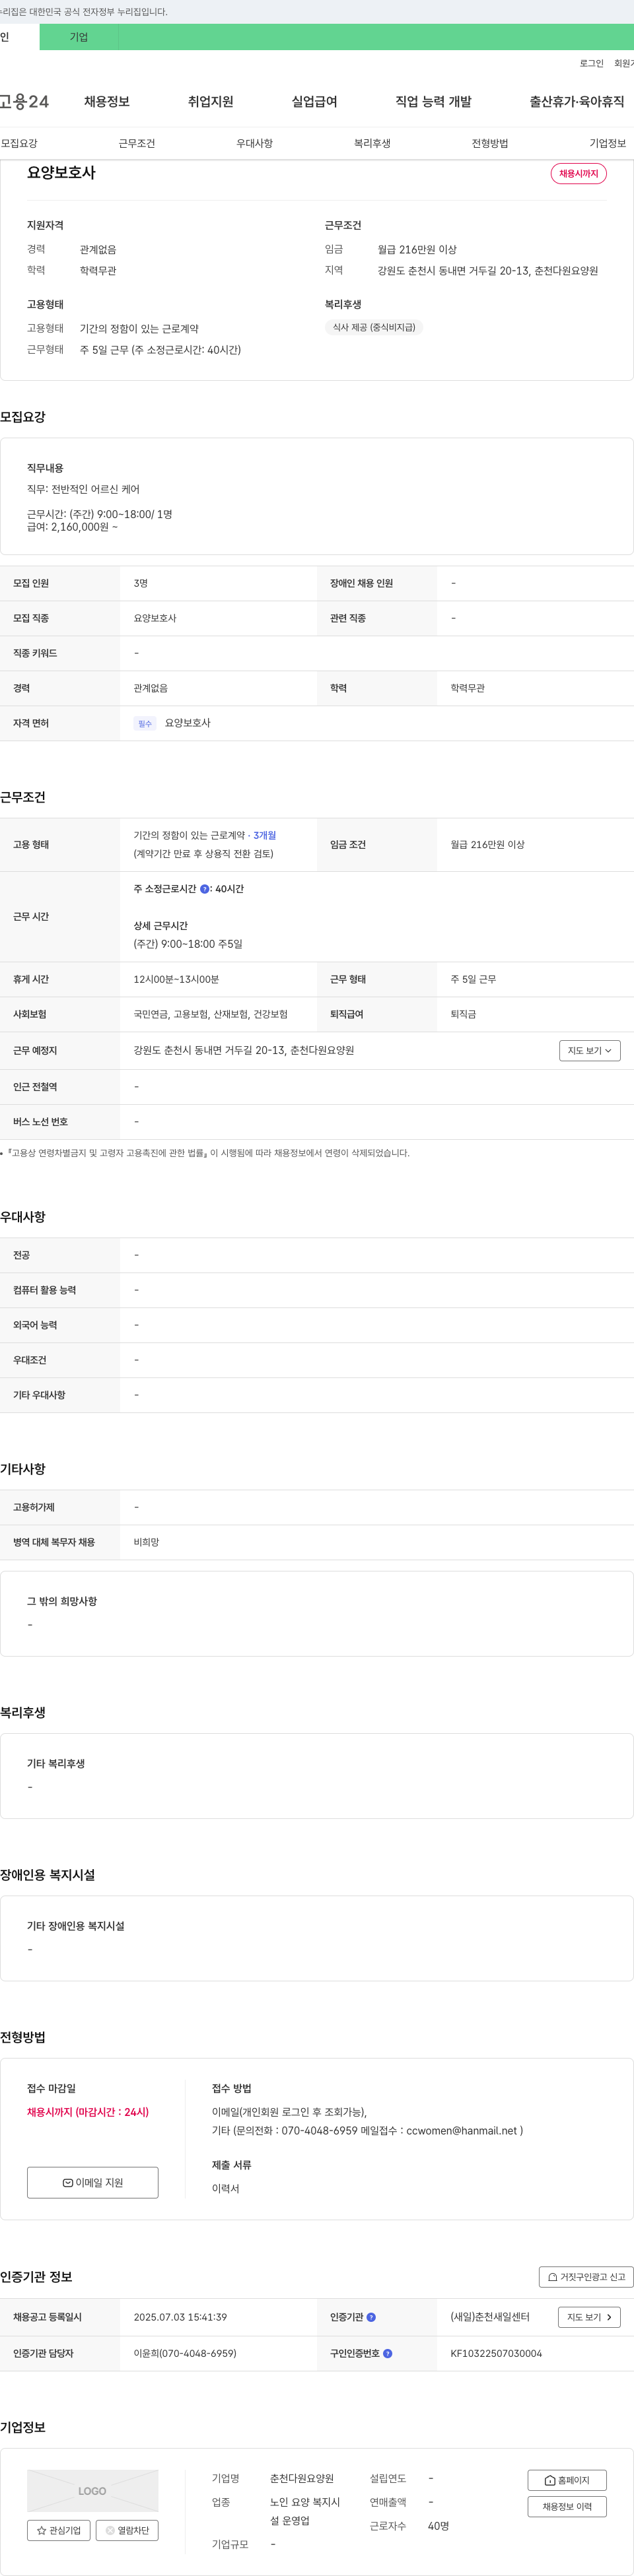Viewport: 634px width, 2576px height.
Task: Jump to 우대사항 section tab
Action: pyautogui.click(x=255, y=144)
